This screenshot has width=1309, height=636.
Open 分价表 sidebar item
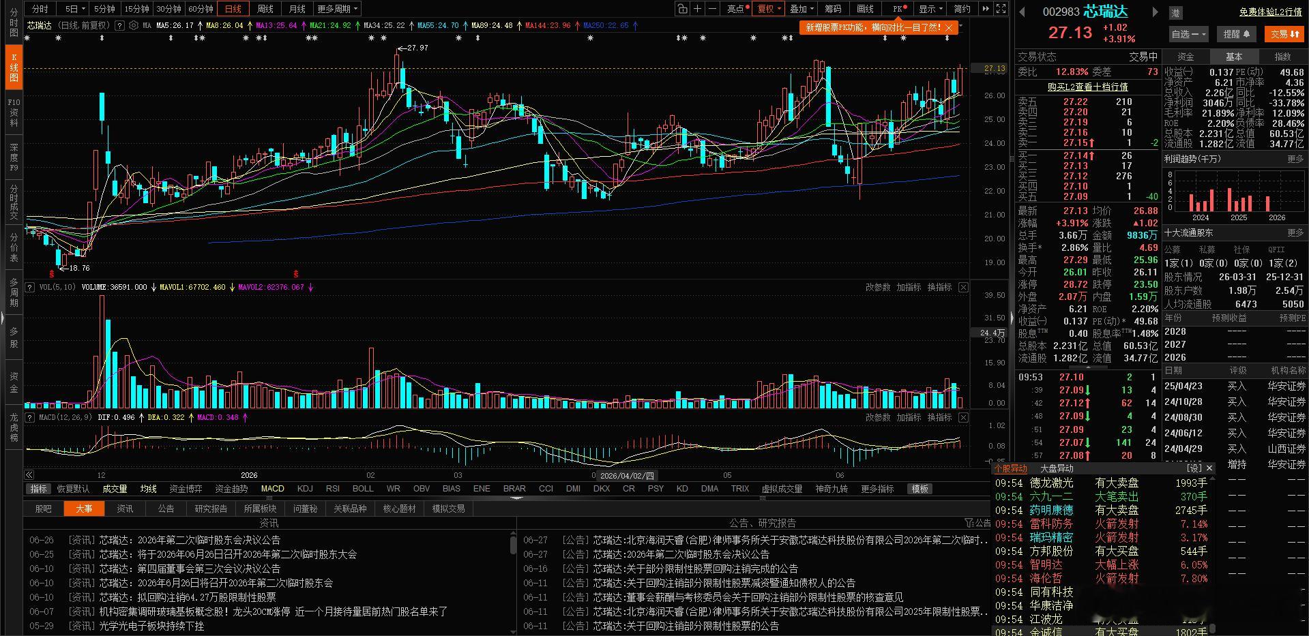coord(14,247)
